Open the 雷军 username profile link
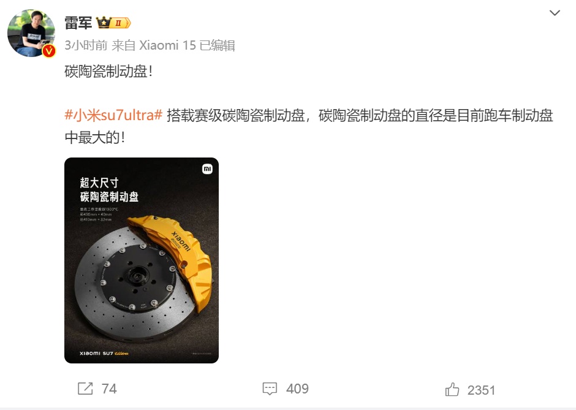 point(78,23)
